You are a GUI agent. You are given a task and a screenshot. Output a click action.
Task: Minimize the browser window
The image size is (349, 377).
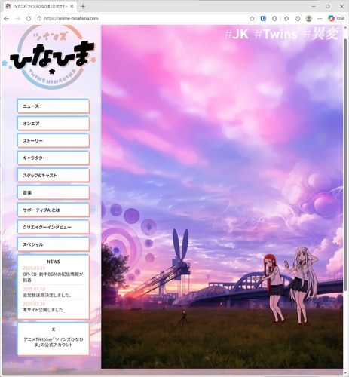click(314, 6)
